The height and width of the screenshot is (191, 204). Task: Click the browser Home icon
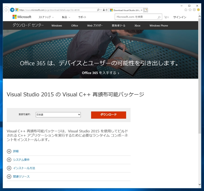coord(186,10)
